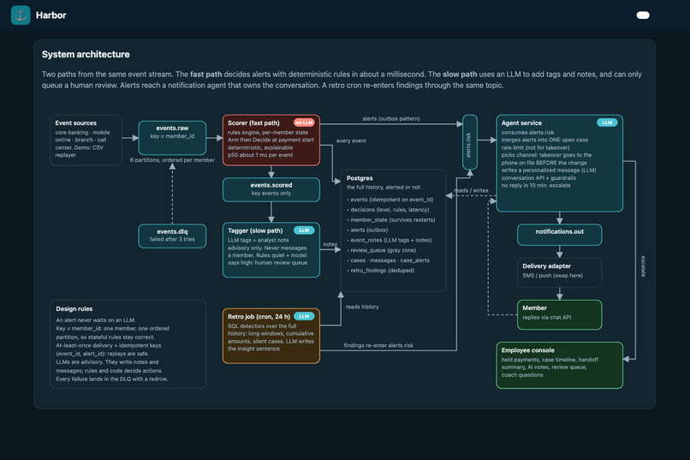
Task: Click the Tagger (slow path) title
Action: pos(255,230)
